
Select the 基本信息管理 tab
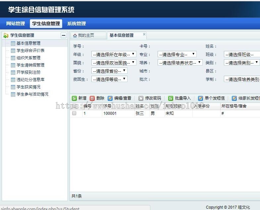coord(127,35)
